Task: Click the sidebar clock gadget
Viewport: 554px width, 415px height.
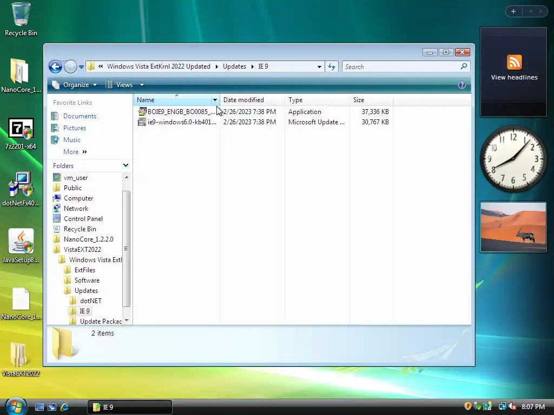Action: [513, 159]
